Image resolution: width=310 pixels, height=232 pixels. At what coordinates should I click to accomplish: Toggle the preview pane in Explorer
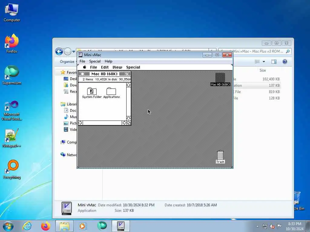click(x=274, y=62)
